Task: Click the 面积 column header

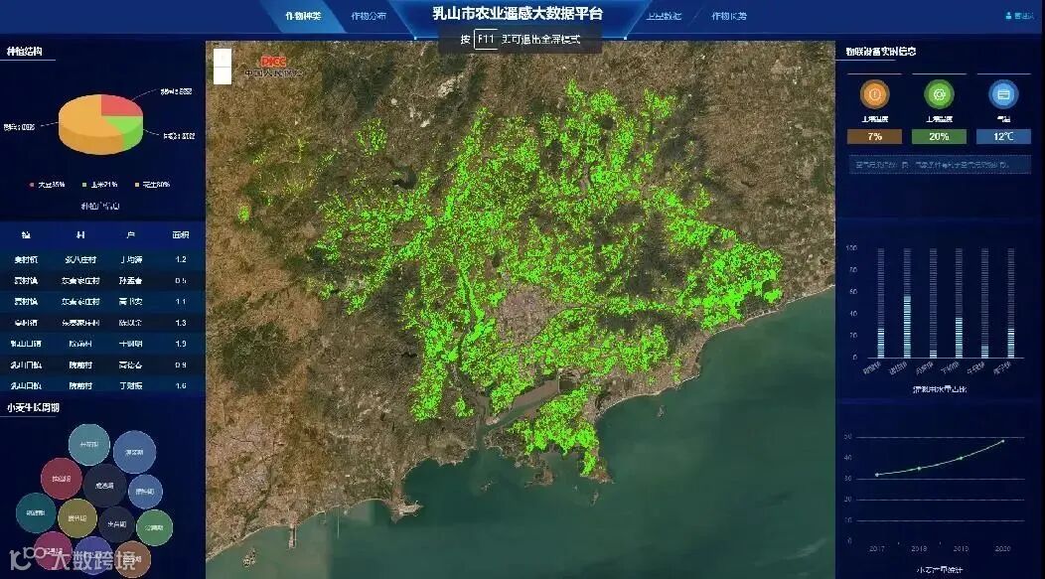Action: click(x=181, y=235)
